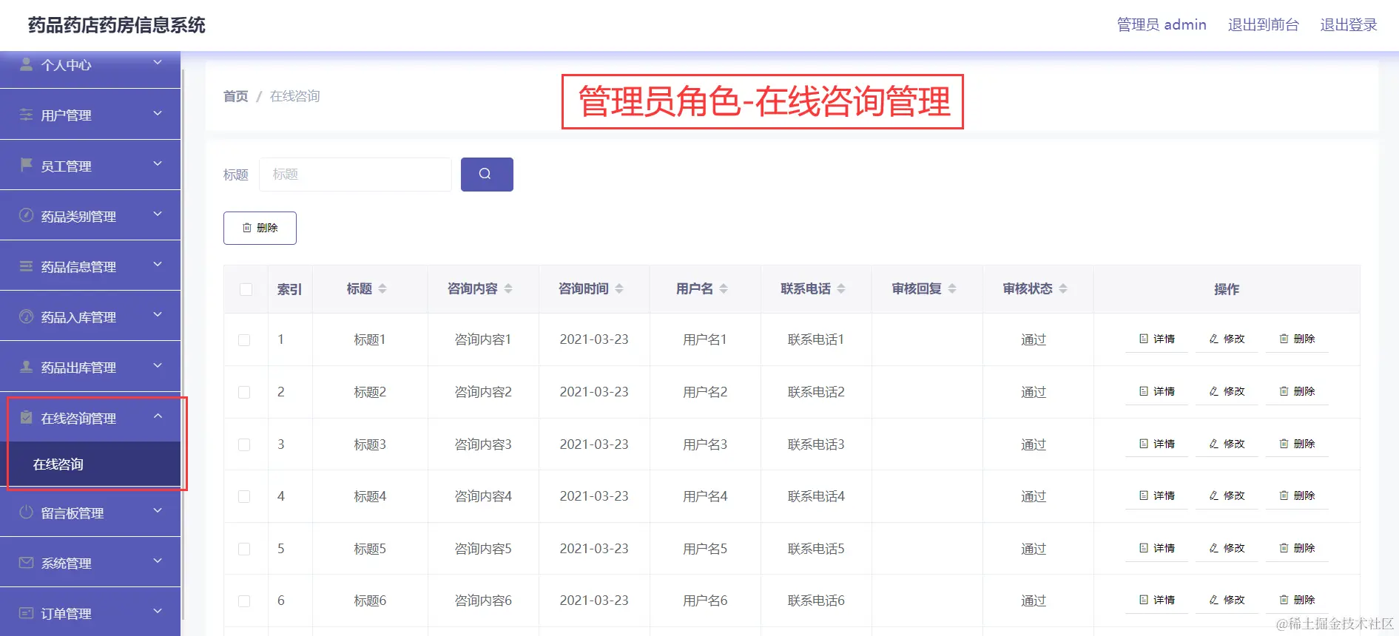Check the checkbox for row 标题4
Image resolution: width=1399 pixels, height=636 pixels.
point(244,497)
